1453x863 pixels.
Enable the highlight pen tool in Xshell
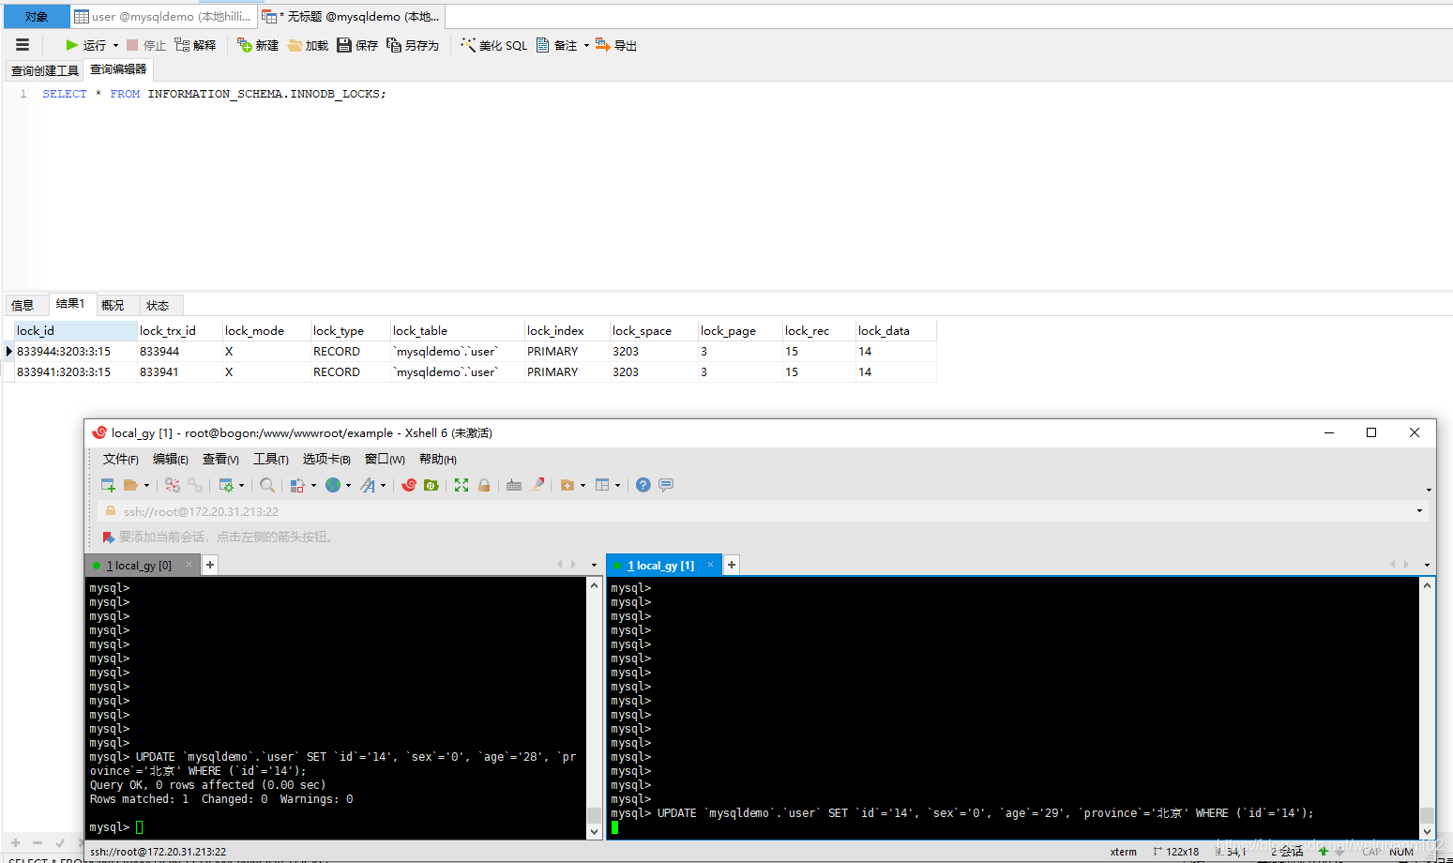point(537,484)
